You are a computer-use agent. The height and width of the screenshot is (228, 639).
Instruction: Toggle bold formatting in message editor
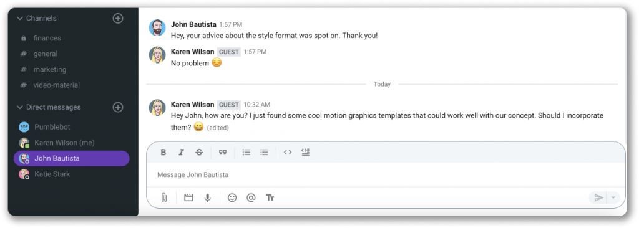pos(163,152)
